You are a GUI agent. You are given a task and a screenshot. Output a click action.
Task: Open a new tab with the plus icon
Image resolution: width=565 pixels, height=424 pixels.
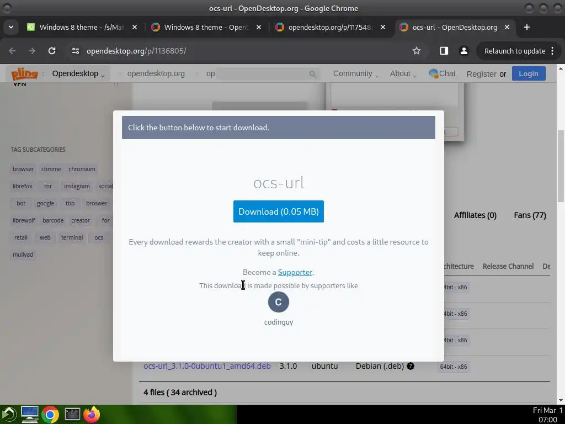point(527,27)
